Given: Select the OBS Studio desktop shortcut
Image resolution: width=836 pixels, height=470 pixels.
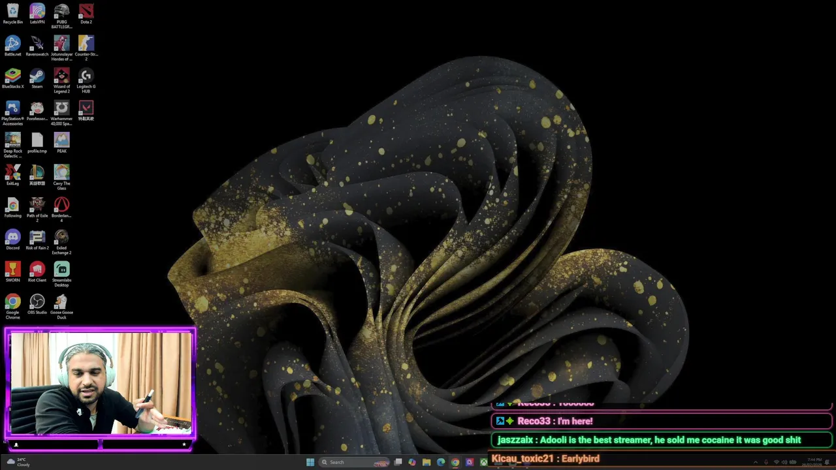Looking at the screenshot, I should 37,304.
